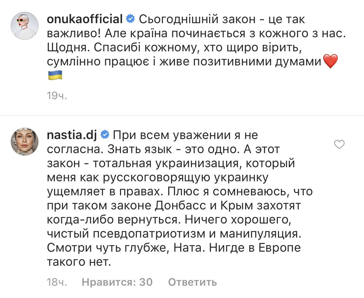The height and width of the screenshot is (298, 364).
Task: Open nastia.dj's profile avatar
Action: tap(25, 142)
